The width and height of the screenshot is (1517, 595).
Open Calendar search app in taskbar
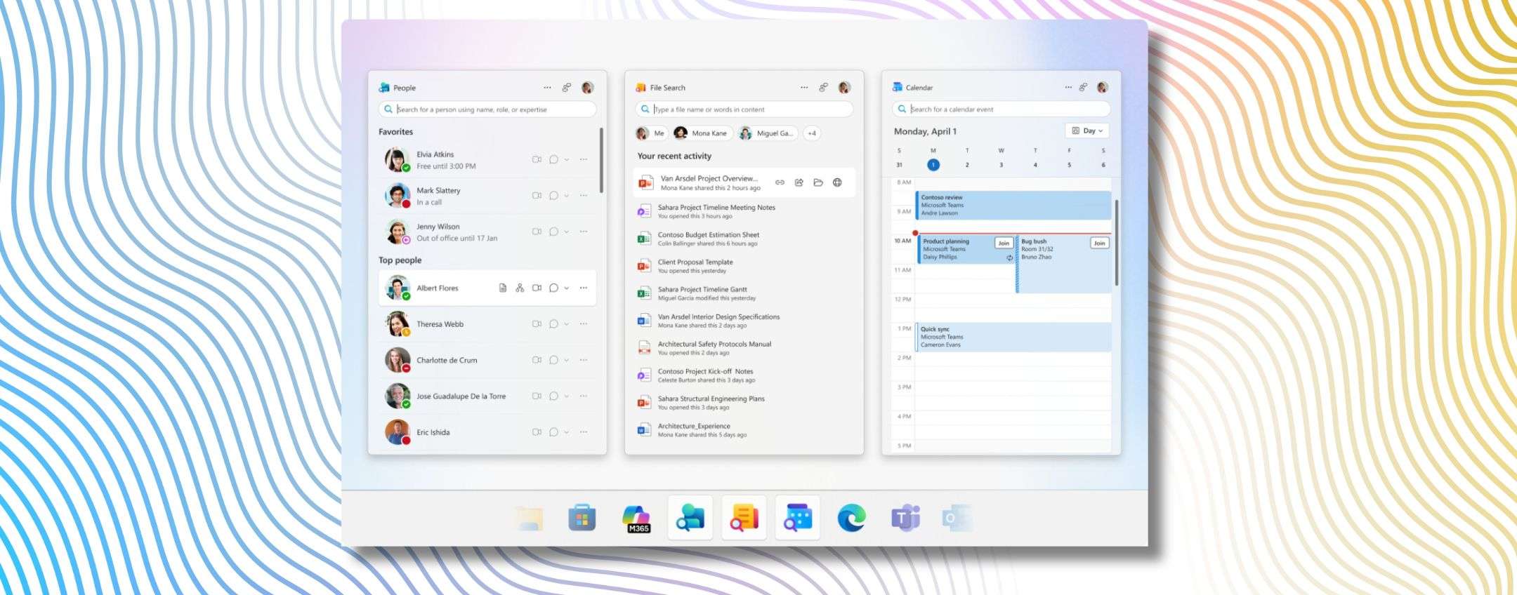point(798,519)
